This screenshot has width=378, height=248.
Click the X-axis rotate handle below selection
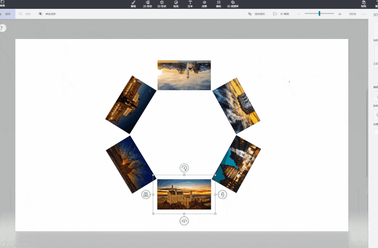(184, 221)
